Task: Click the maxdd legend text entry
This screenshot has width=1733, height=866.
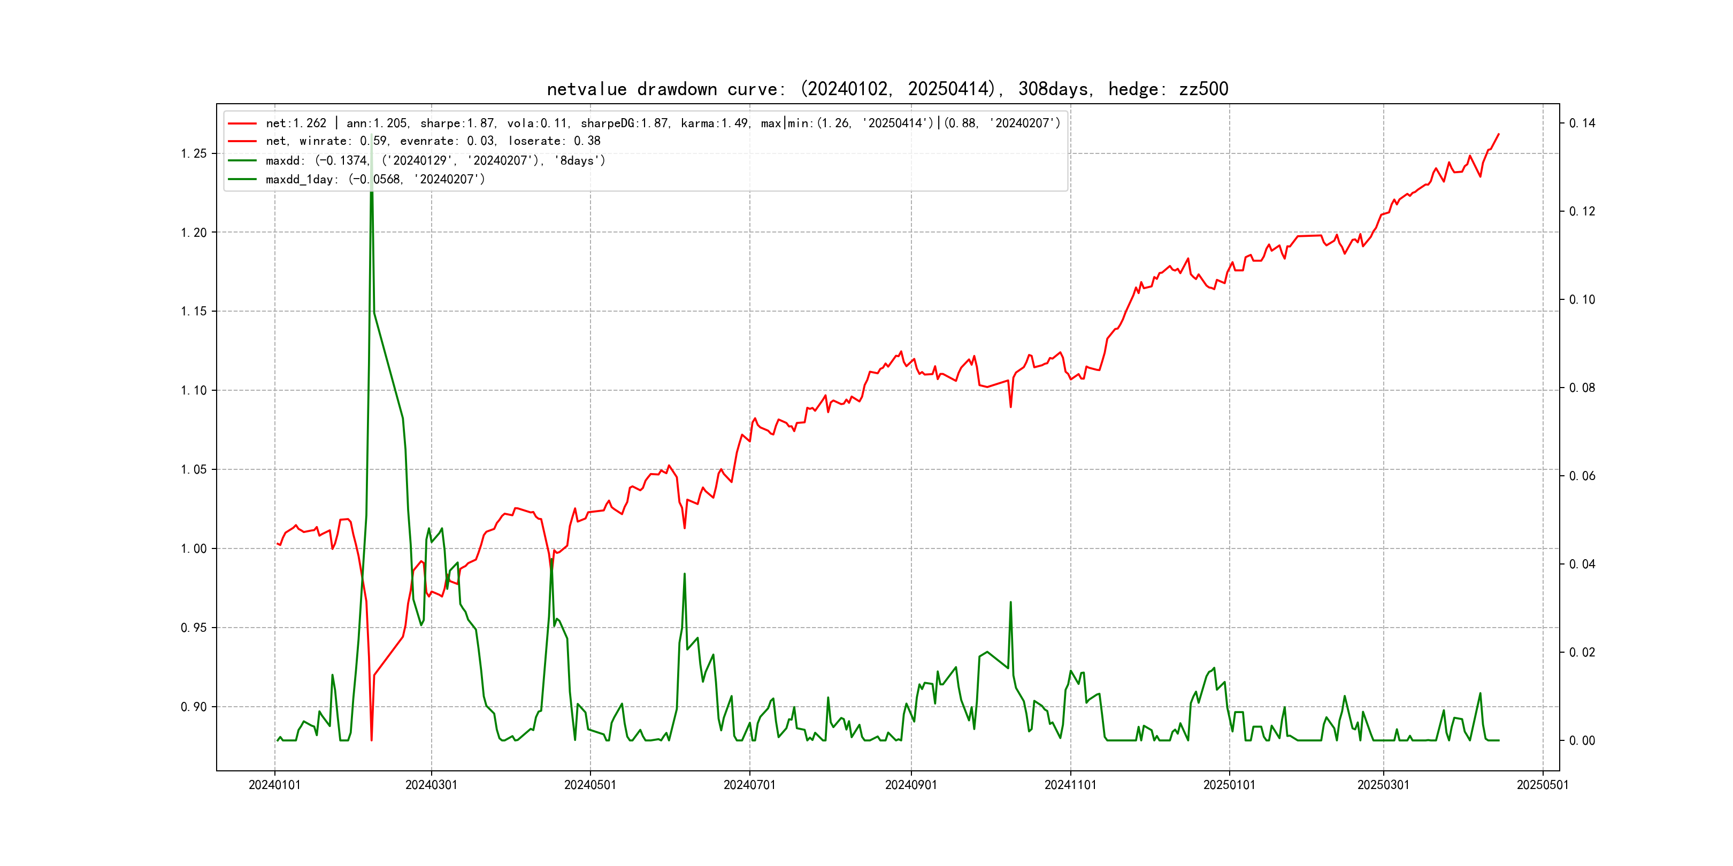Action: (435, 161)
